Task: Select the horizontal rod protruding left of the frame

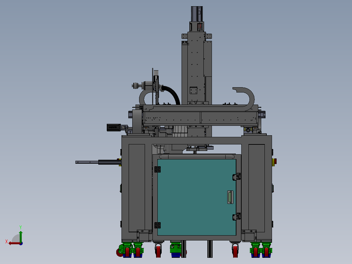Action: (x=98, y=162)
